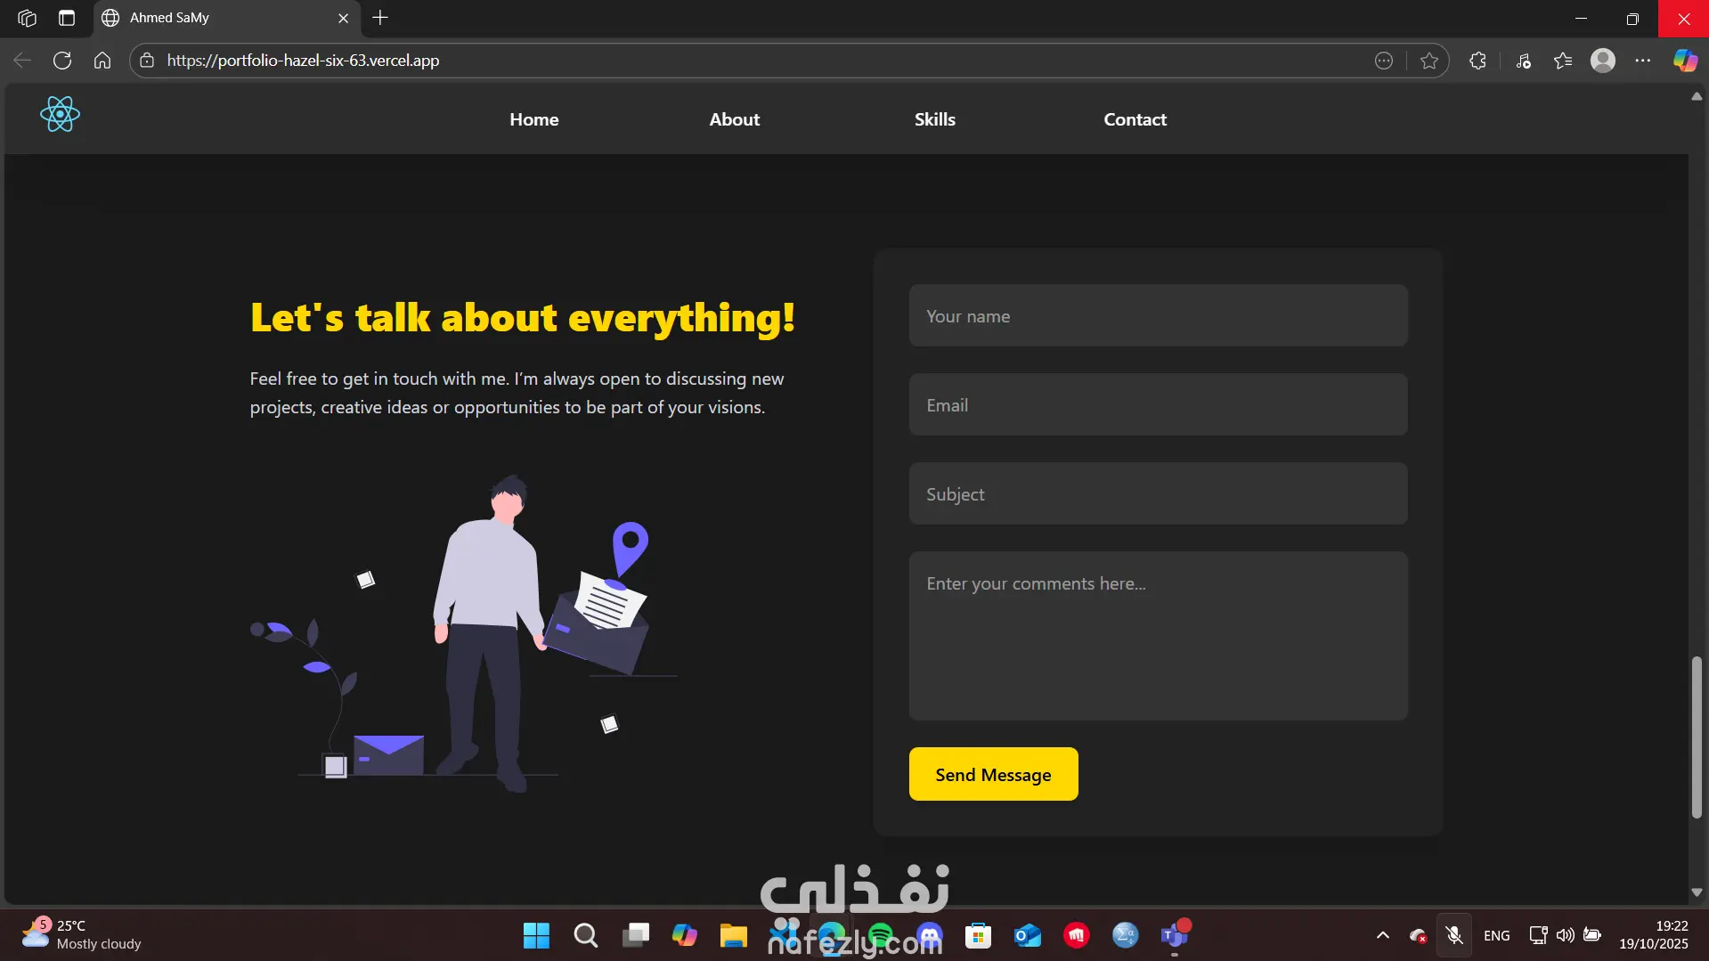
Task: Open Windows taskbar Search
Action: [586, 936]
